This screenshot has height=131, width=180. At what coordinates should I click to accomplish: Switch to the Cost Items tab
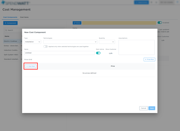click(24, 17)
